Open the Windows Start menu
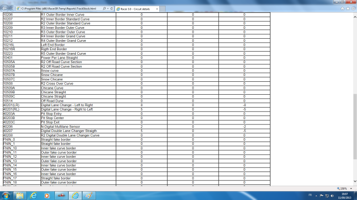This screenshot has height=200, width=357. point(6,195)
